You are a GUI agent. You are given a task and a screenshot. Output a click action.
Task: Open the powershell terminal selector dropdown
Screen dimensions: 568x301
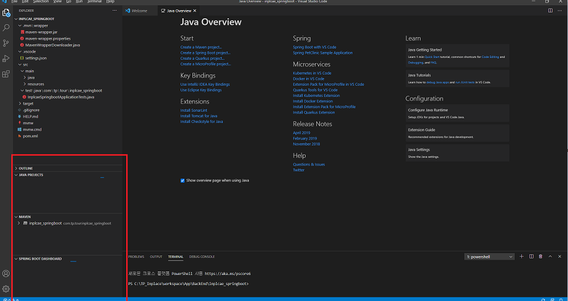pyautogui.click(x=489, y=257)
